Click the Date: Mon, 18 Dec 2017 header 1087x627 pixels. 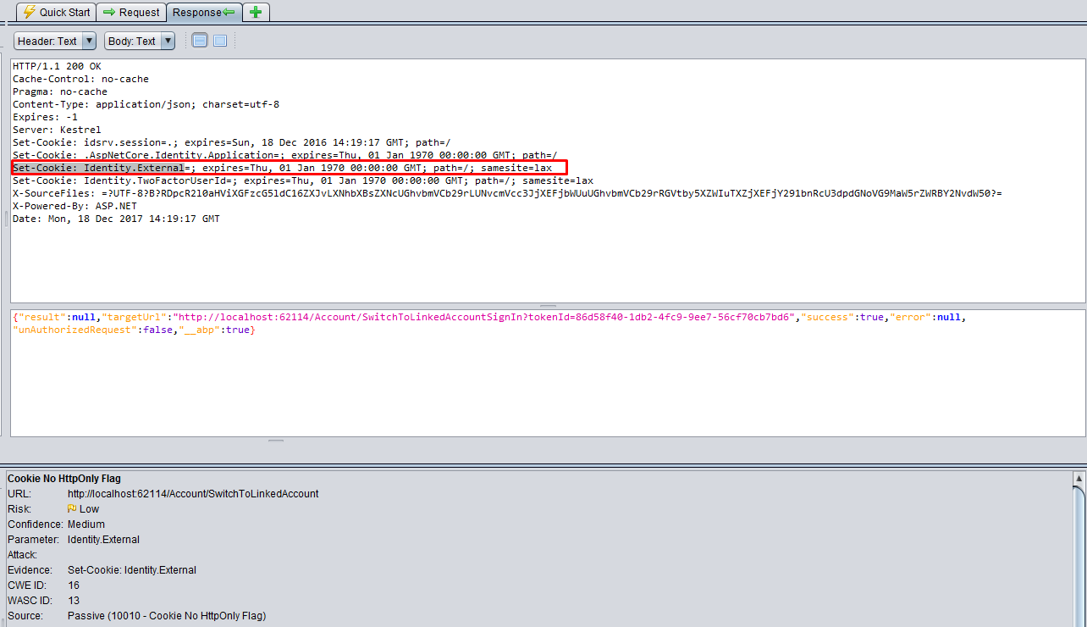pos(116,219)
